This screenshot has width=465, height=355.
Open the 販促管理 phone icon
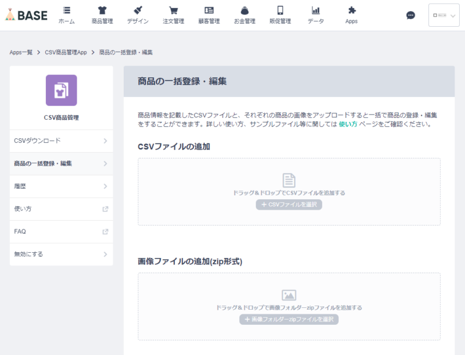click(280, 10)
